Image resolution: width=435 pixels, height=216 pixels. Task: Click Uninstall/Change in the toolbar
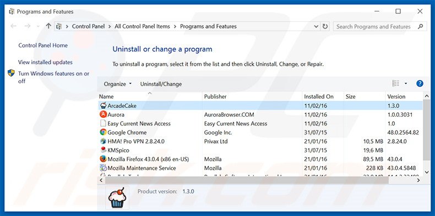click(x=161, y=84)
